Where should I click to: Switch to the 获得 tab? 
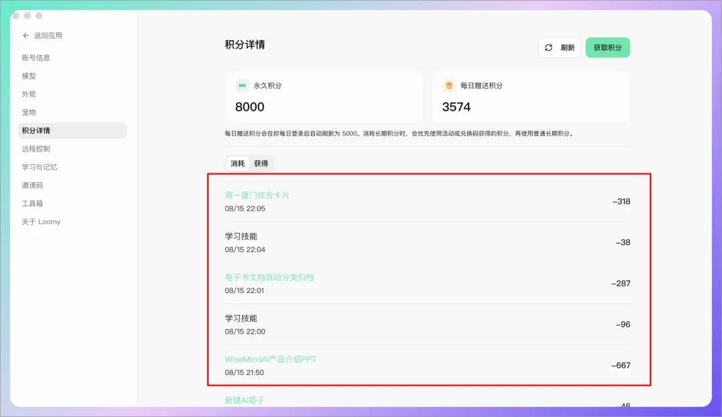point(261,163)
